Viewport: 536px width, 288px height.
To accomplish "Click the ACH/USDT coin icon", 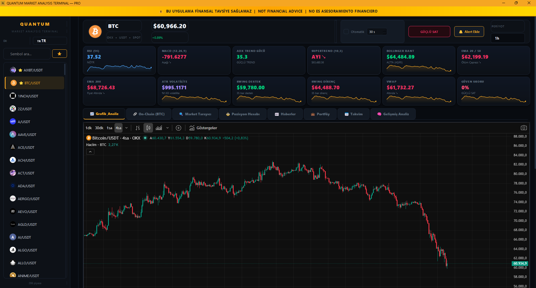I will (13, 160).
